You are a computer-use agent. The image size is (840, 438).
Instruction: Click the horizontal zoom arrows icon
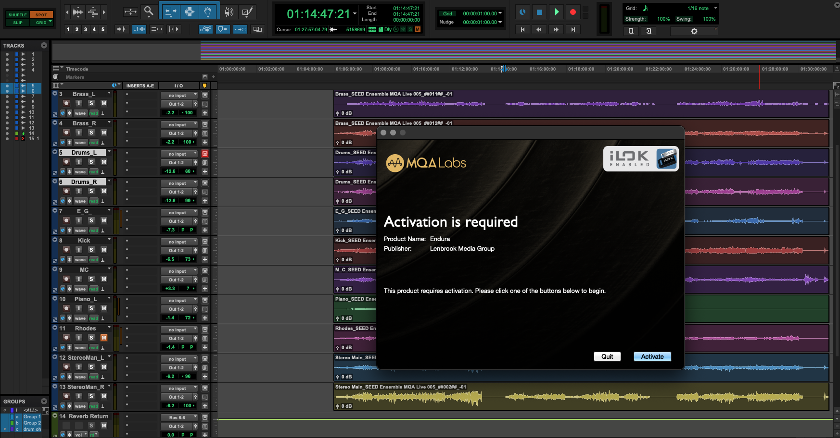[x=130, y=12]
